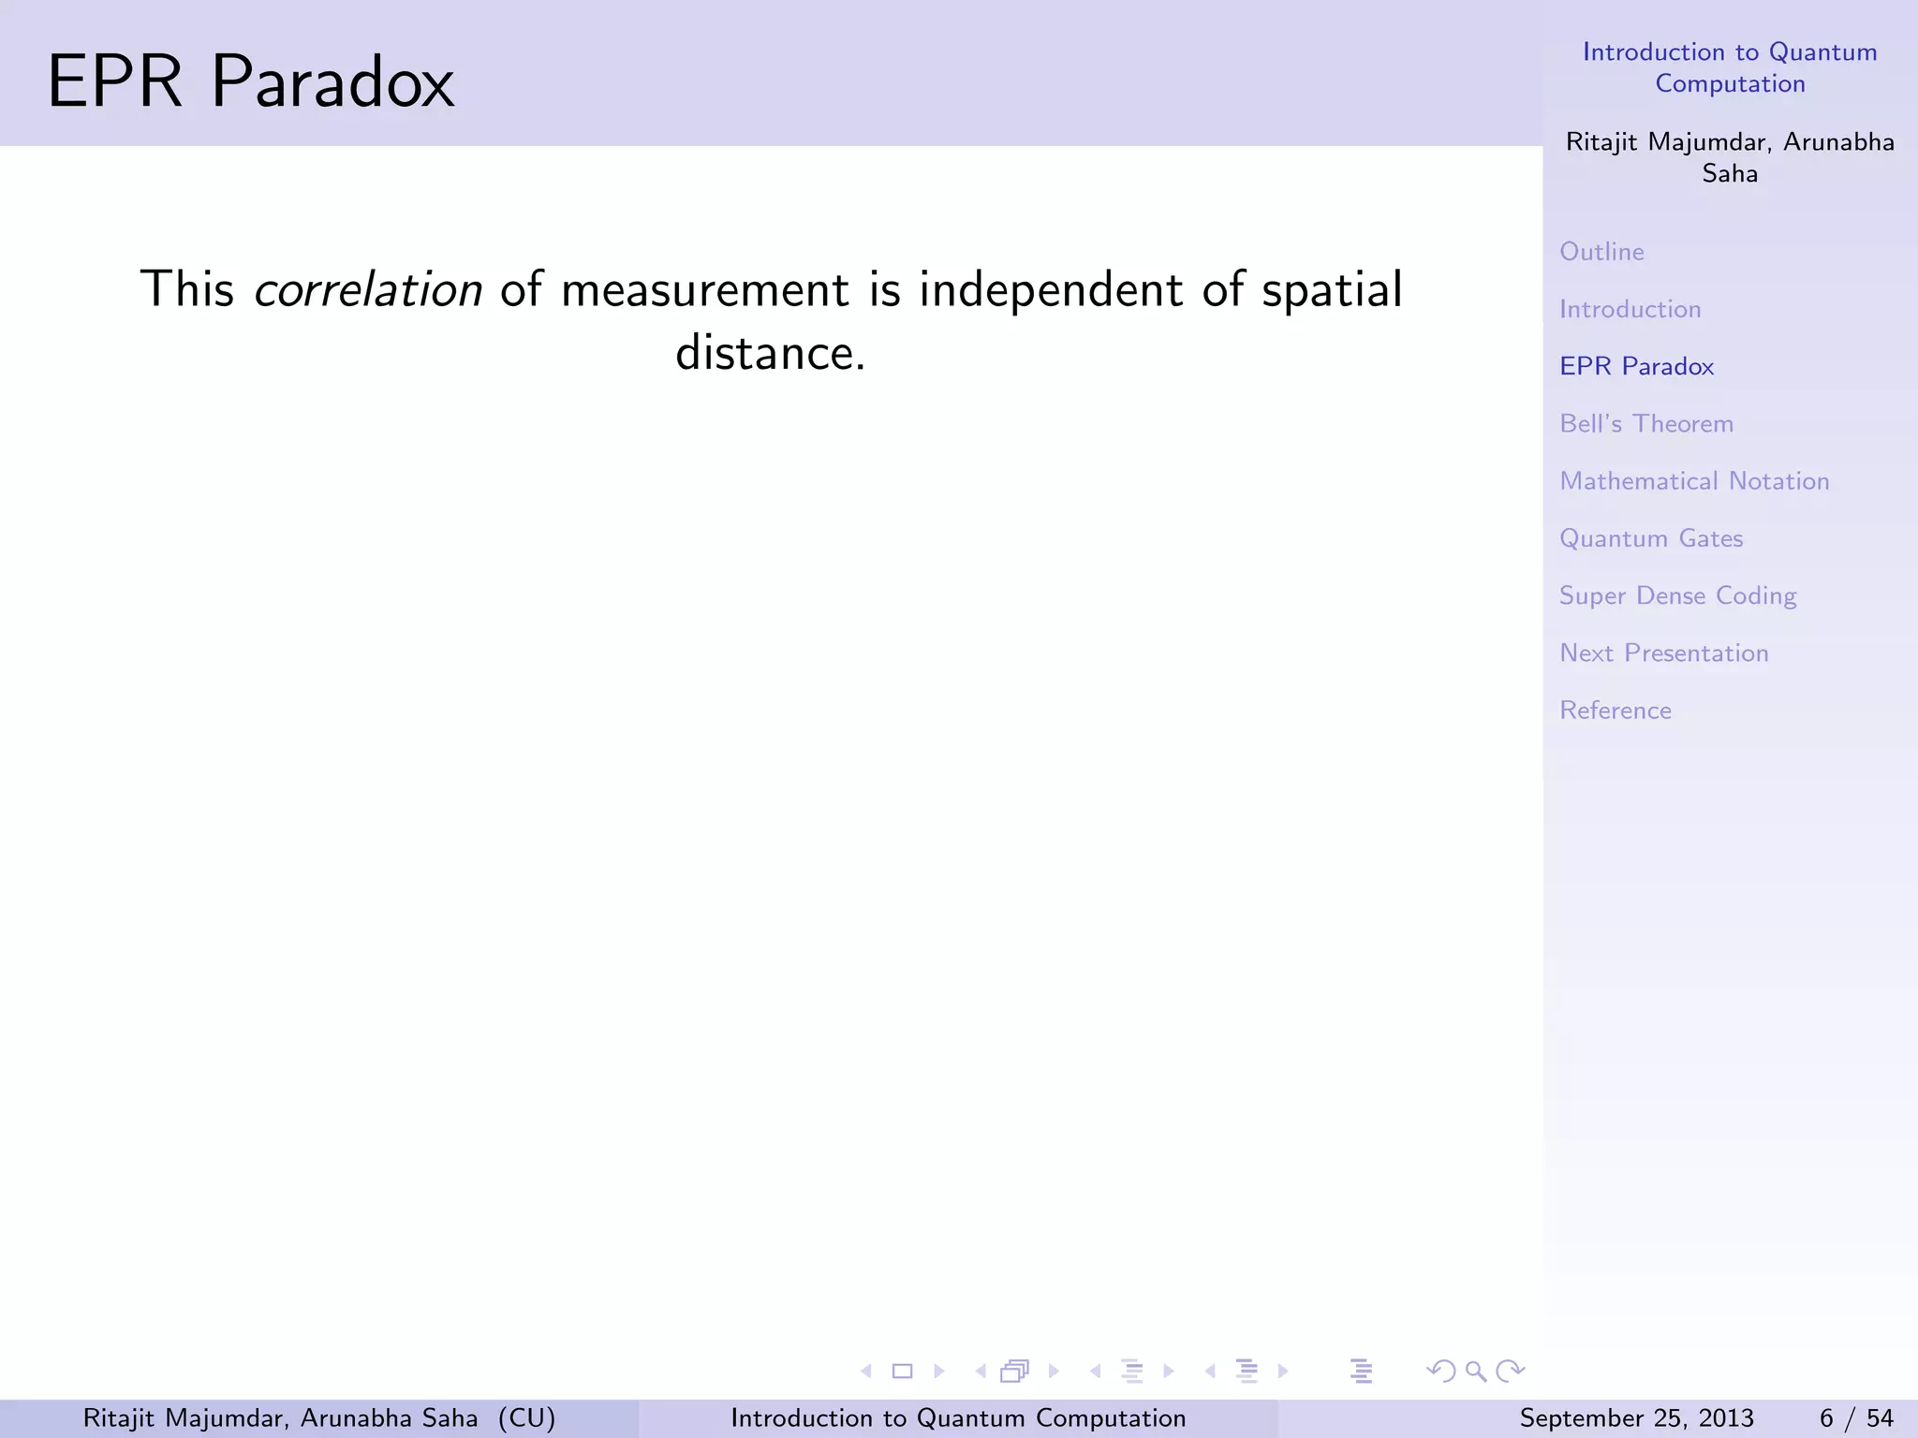
Task: Open Mathematical Notation section
Action: [x=1694, y=481]
